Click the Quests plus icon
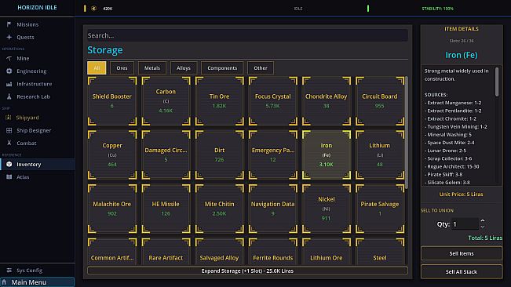511x287 pixels. click(9, 37)
